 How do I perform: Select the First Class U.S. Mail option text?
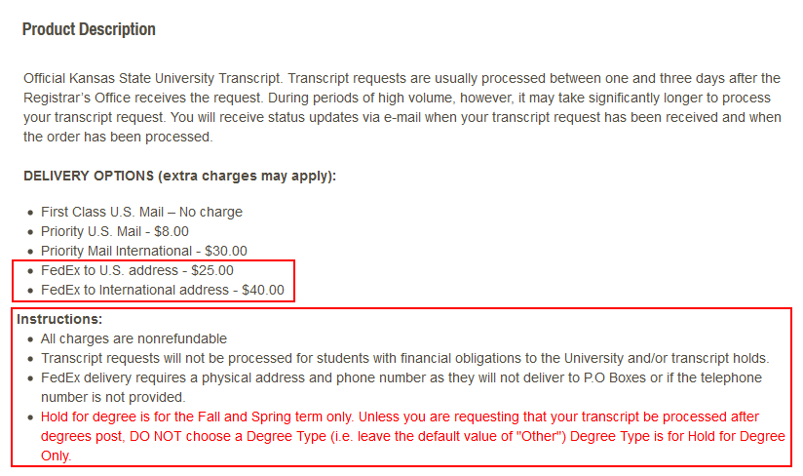point(142,212)
